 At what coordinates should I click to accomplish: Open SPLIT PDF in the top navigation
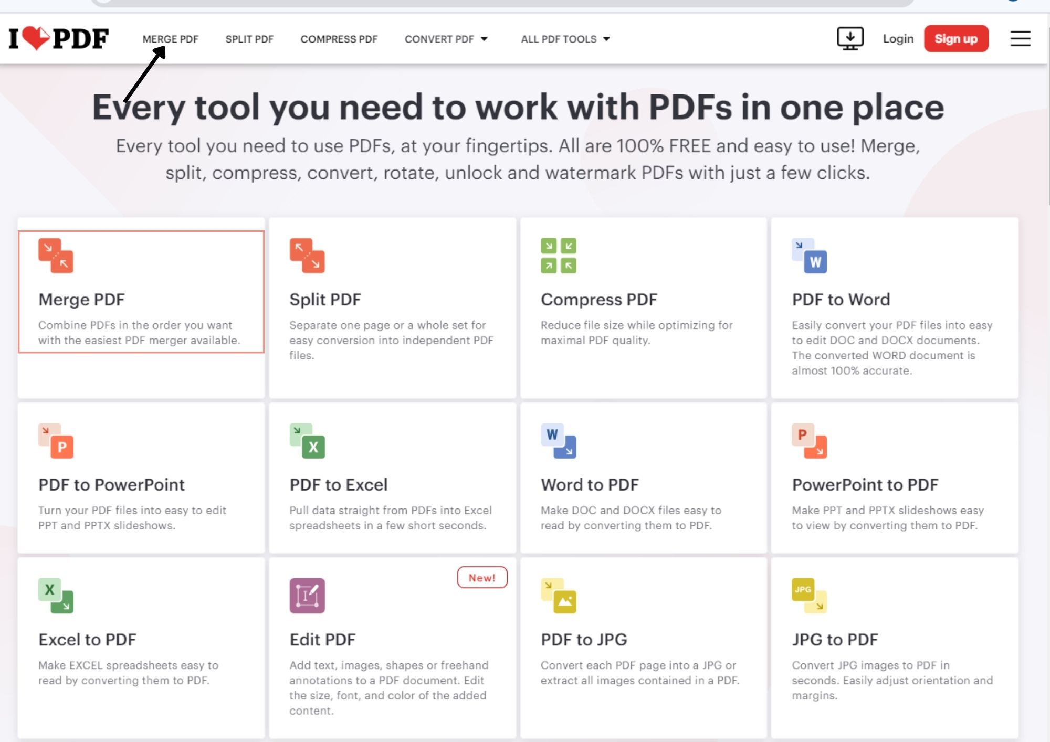pyautogui.click(x=249, y=39)
